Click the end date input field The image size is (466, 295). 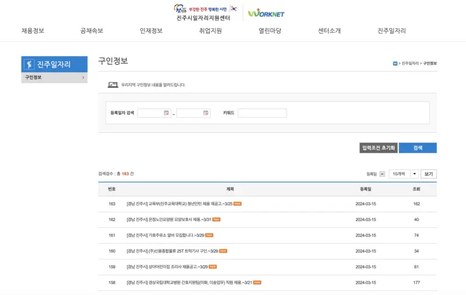tap(193, 113)
